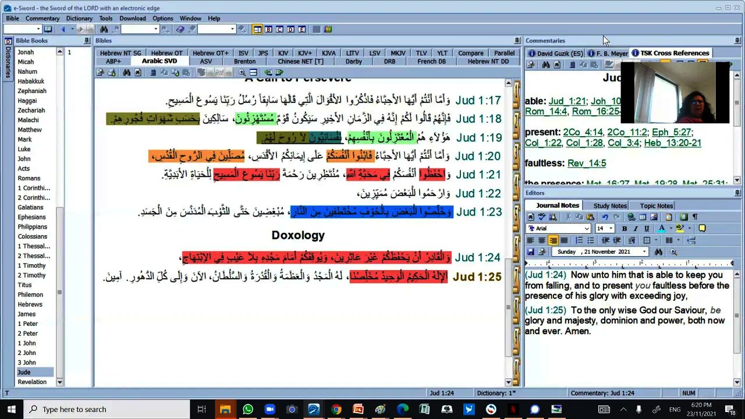This screenshot has width=745, height=419.
Task: Click the save disk icon in Editors
Action: pos(531,252)
